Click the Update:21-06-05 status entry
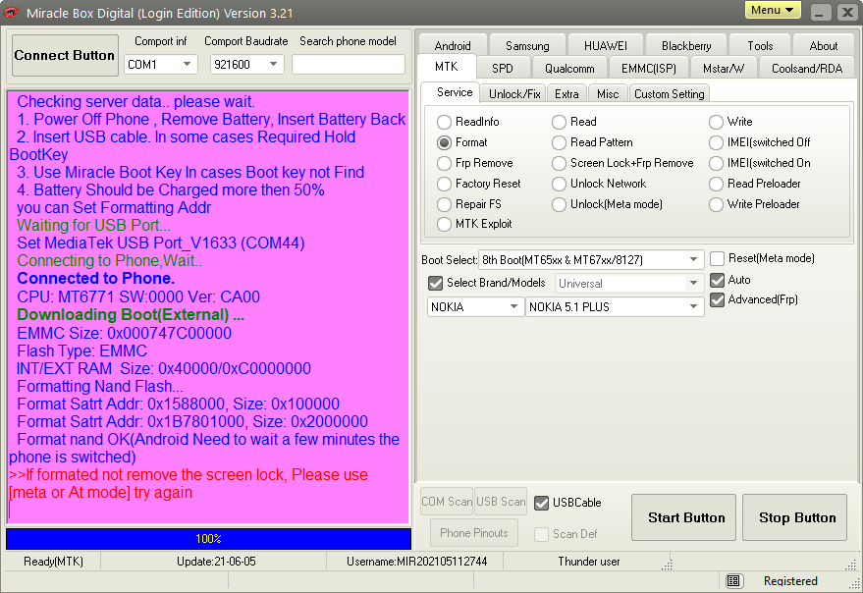The height and width of the screenshot is (593, 863). coord(216,562)
